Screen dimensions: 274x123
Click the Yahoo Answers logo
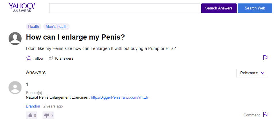click(x=22, y=7)
